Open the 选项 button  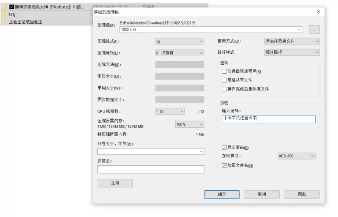click(x=115, y=183)
